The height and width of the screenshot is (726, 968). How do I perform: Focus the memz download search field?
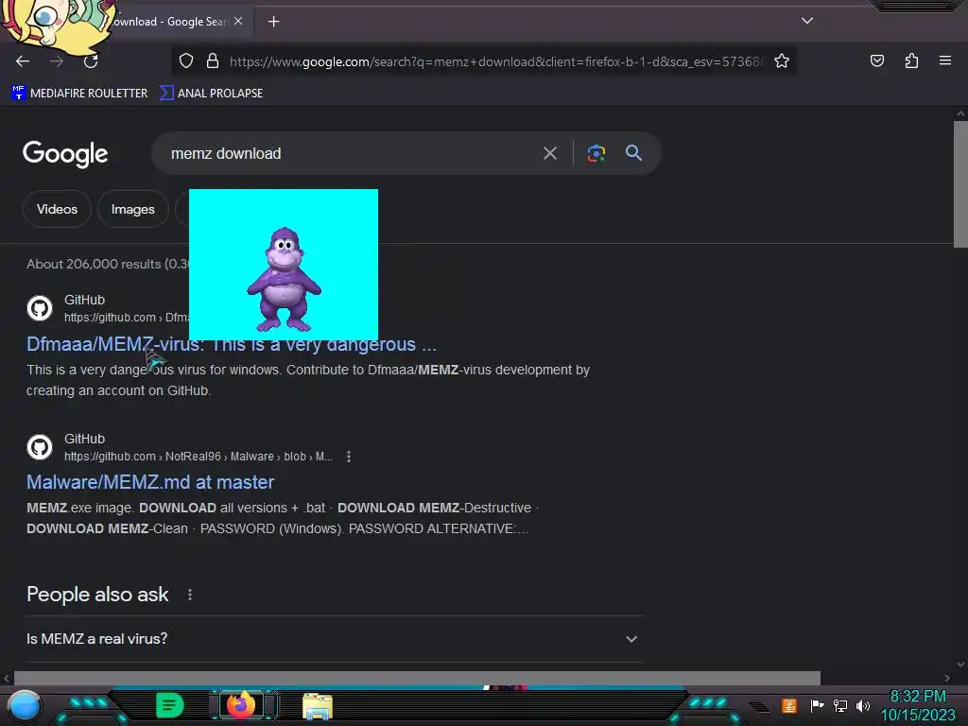[x=349, y=154]
